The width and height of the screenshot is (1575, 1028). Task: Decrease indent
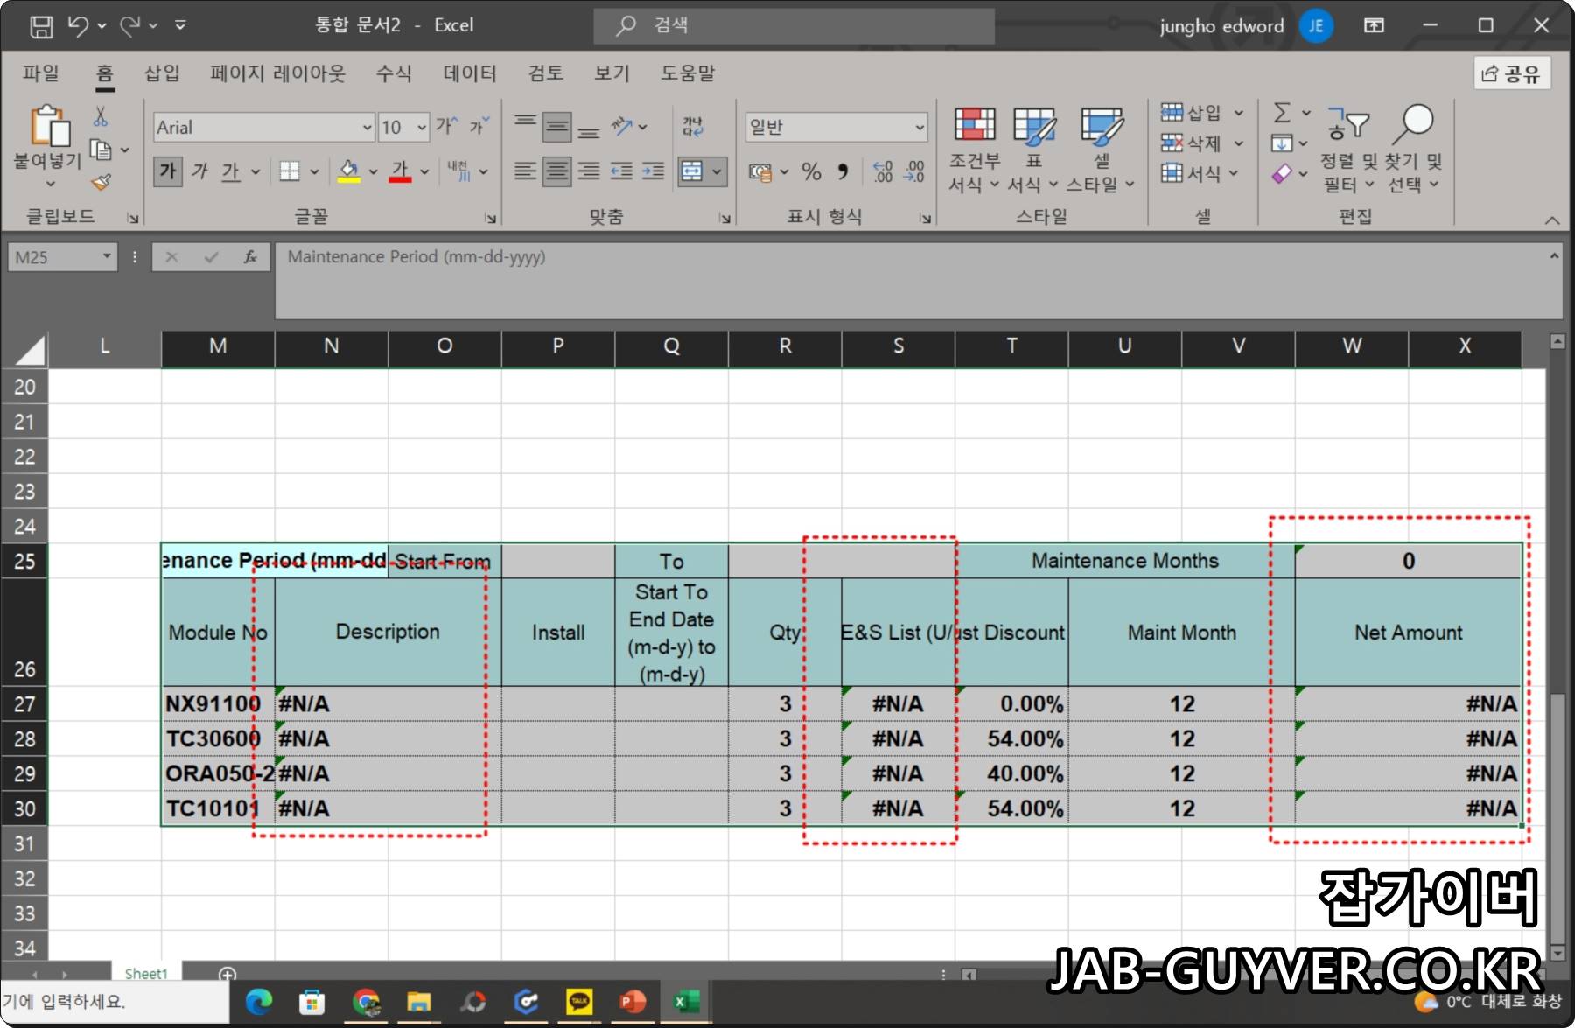coord(621,171)
